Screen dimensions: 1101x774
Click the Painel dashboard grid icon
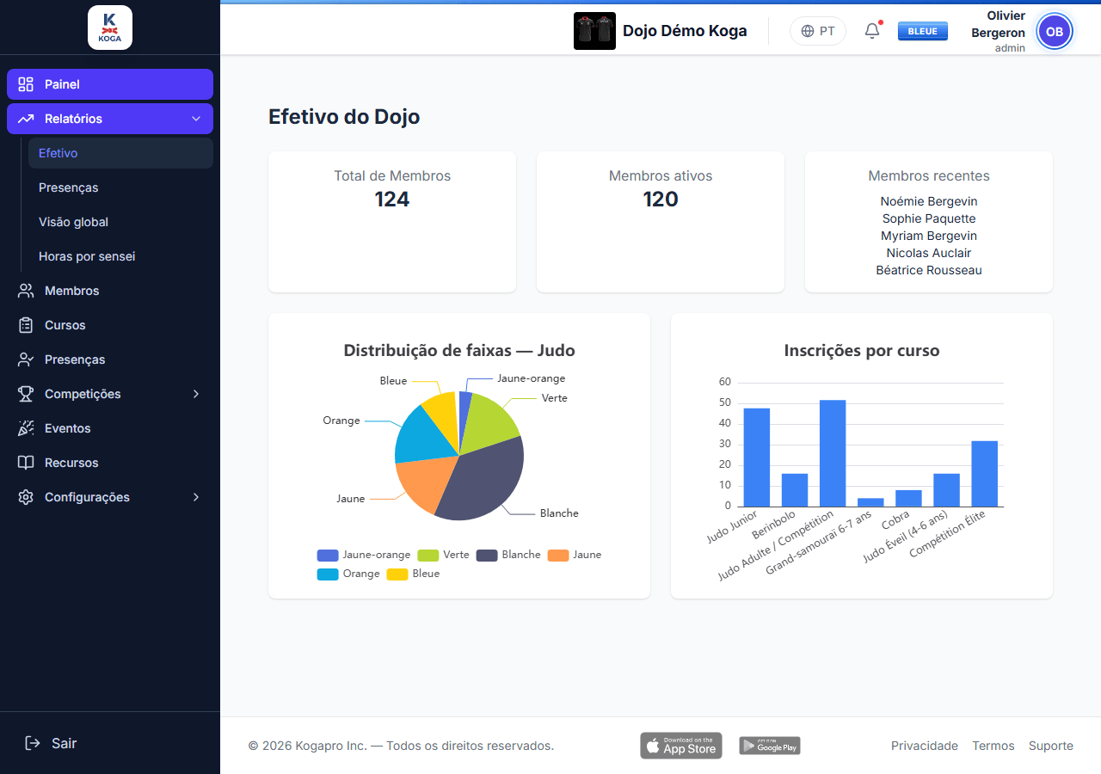26,84
